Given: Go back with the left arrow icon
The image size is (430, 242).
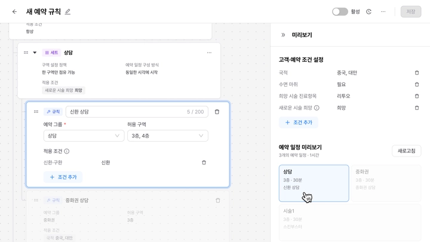Looking at the screenshot, I should point(14,11).
